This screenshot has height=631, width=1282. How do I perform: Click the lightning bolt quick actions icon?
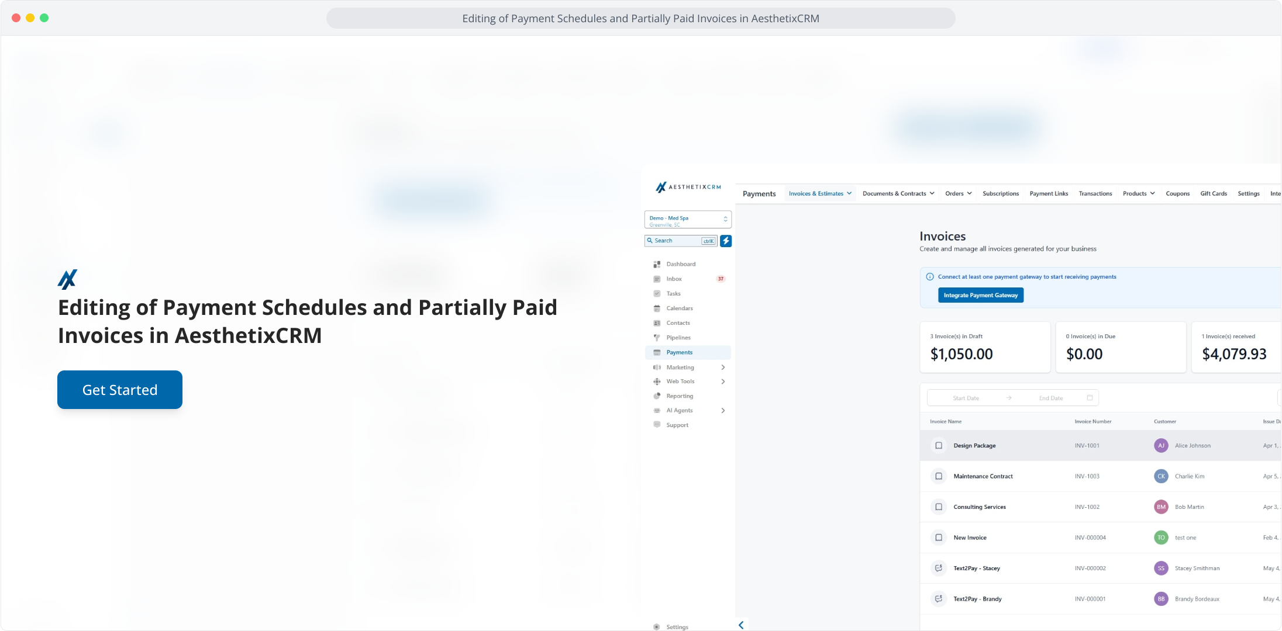pyautogui.click(x=726, y=241)
